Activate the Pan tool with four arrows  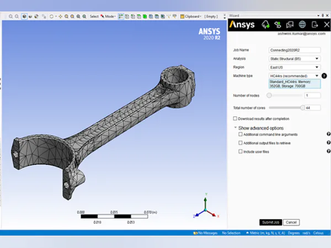60,17
